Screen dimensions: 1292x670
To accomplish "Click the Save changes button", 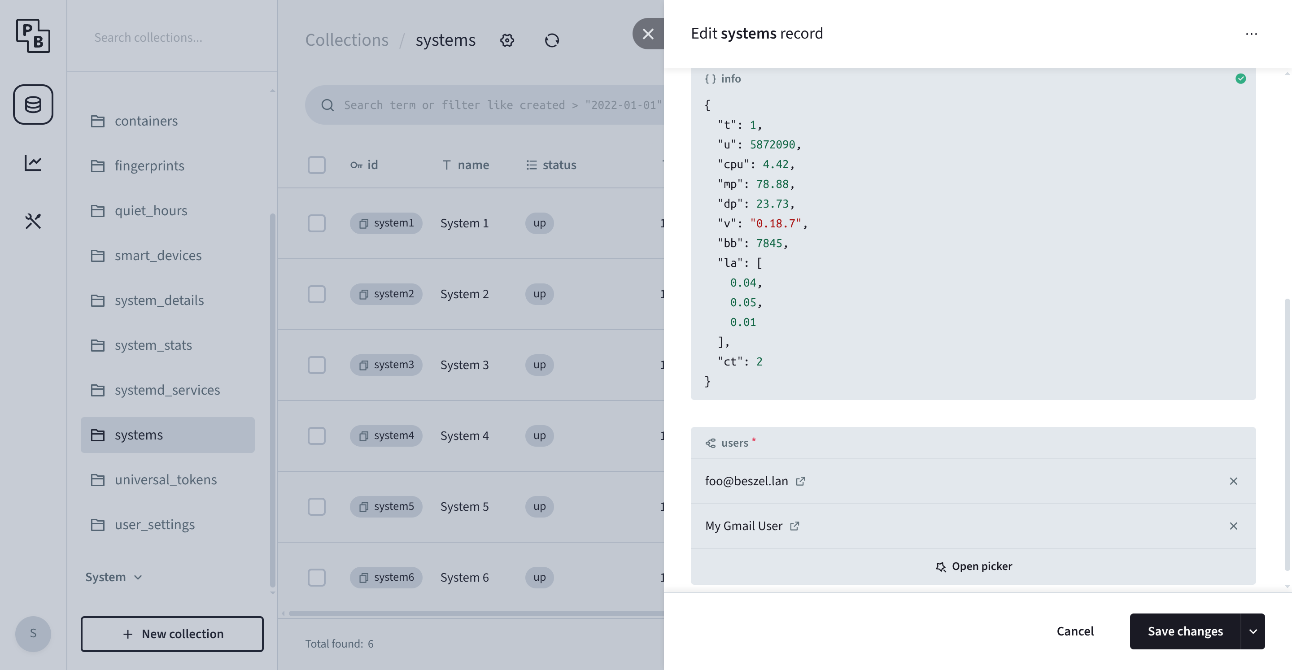I will point(1185,631).
